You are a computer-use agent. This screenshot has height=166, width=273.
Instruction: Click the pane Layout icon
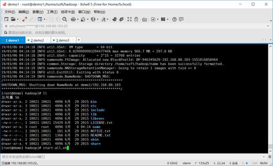[163, 19]
